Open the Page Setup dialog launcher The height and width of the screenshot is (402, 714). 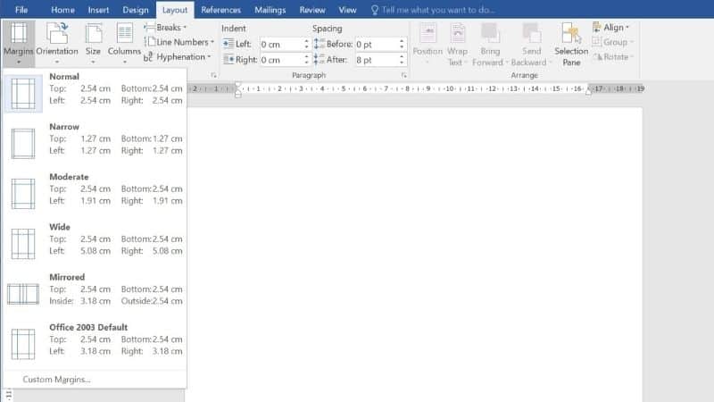[213, 76]
